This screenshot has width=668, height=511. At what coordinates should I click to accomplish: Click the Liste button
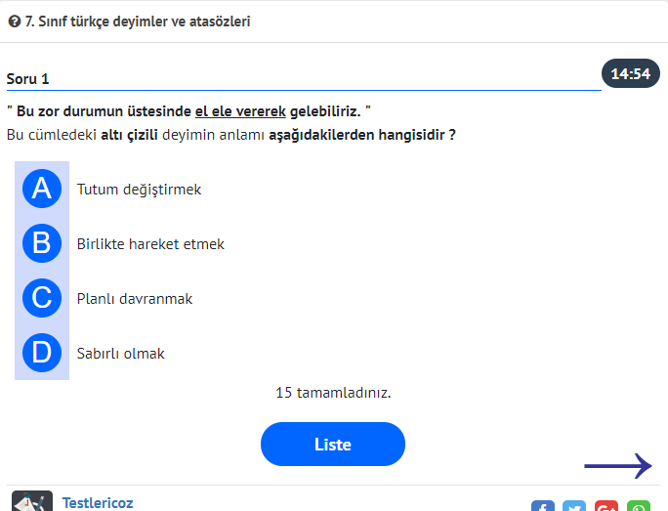point(332,445)
